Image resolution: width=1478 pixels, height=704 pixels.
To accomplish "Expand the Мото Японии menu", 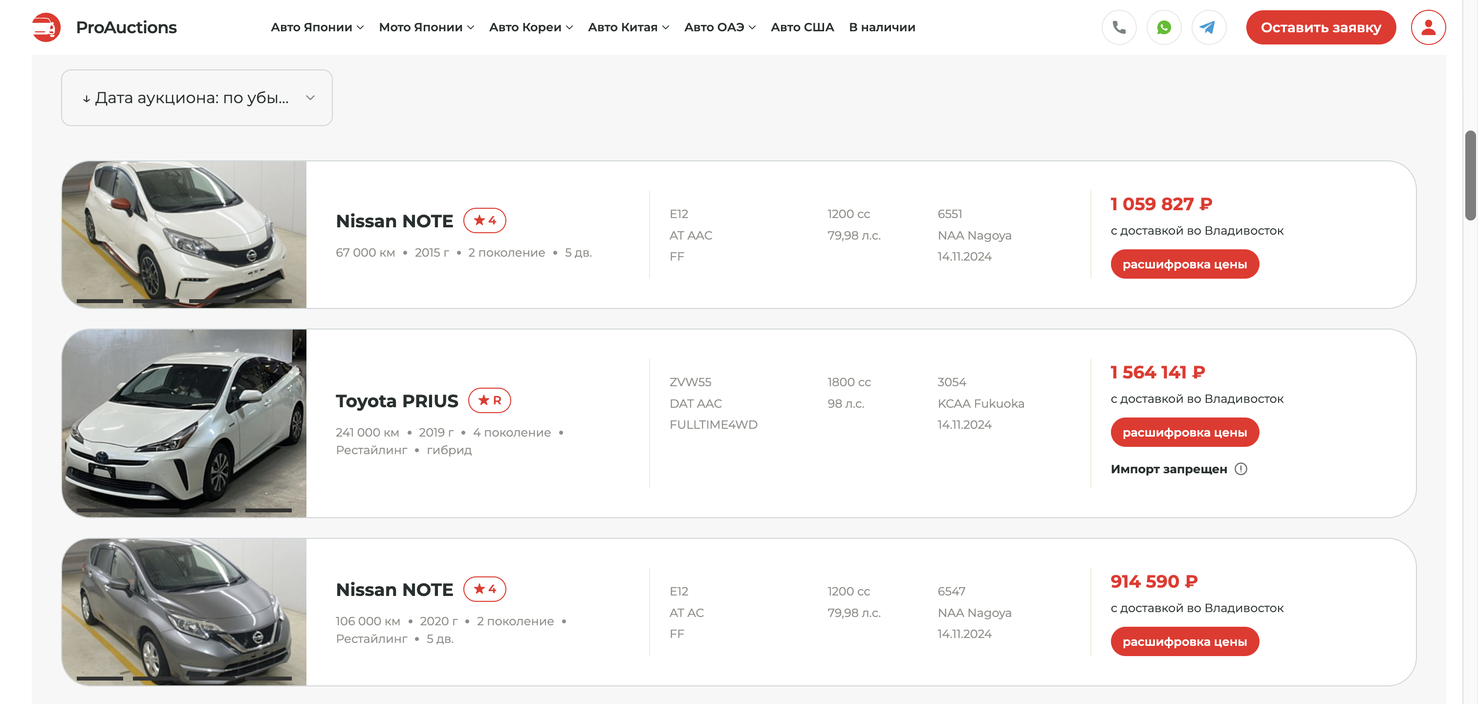I will coord(426,27).
